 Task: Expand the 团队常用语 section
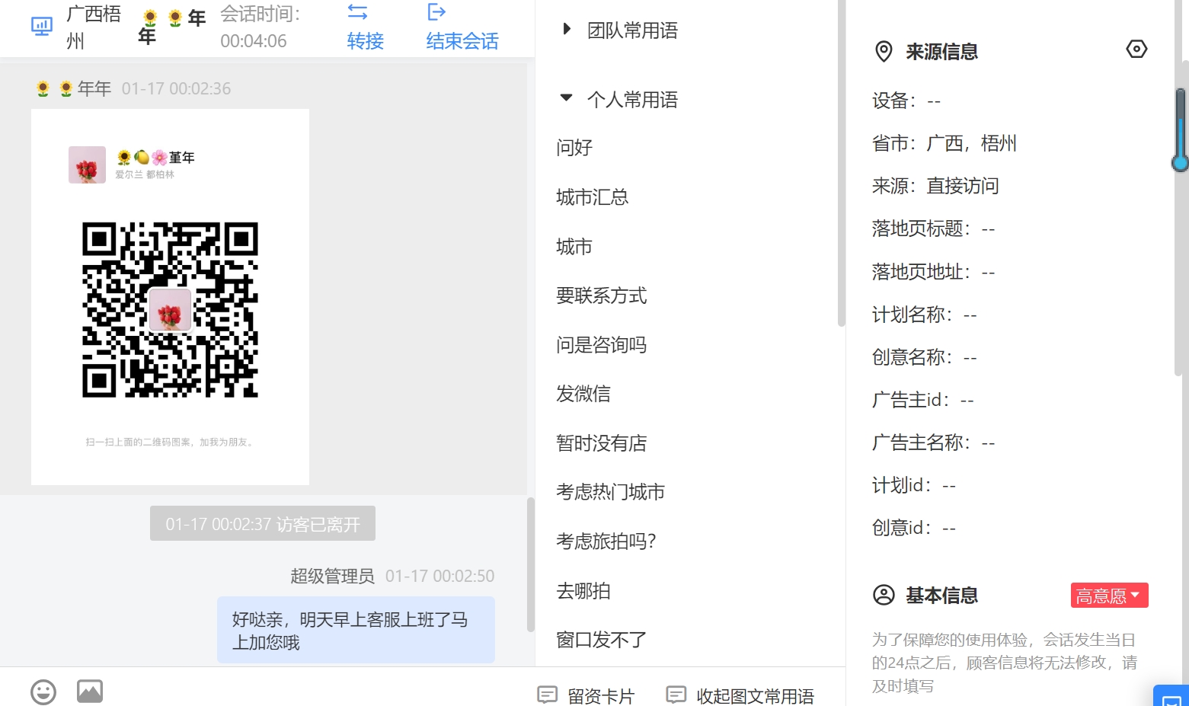[x=566, y=30]
